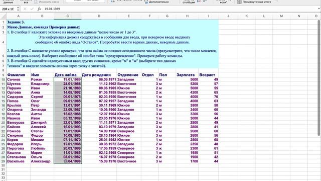
Task: Click the Insert Function fx icon
Action: 39,9
